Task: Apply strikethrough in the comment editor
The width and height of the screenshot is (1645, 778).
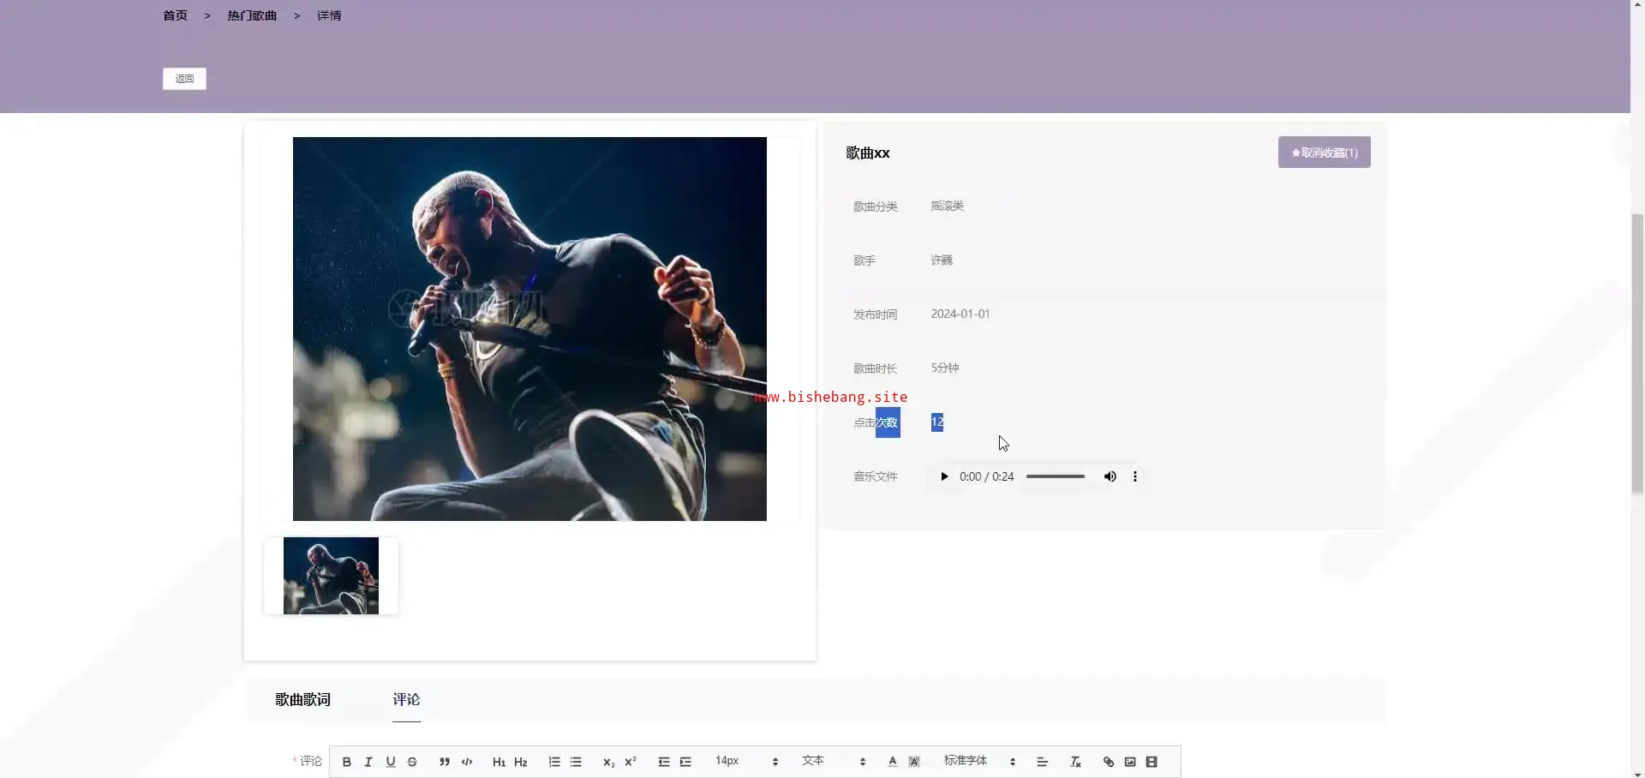Action: click(412, 762)
